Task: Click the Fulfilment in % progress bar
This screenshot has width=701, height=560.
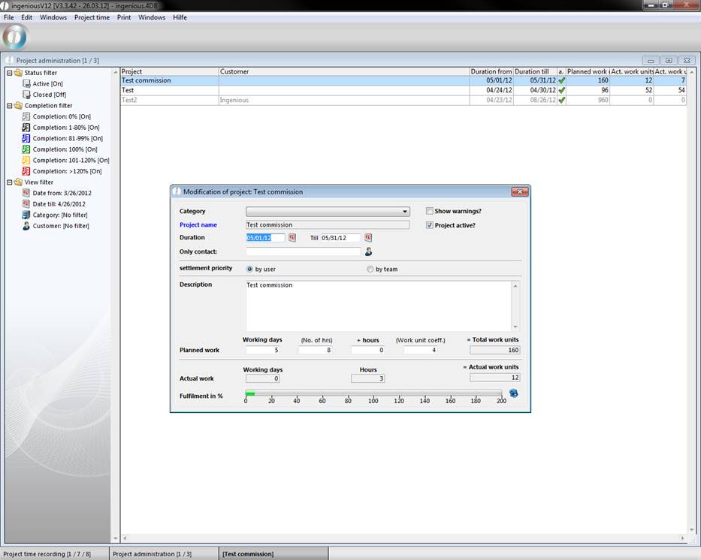Action: pos(373,393)
